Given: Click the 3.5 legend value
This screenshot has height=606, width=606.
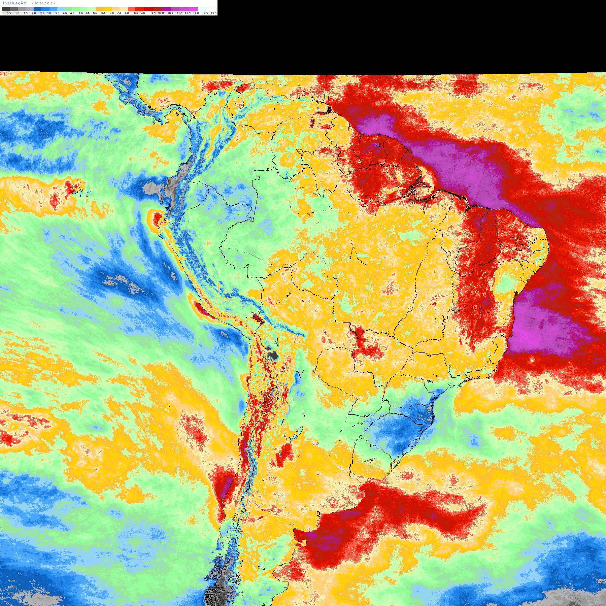Looking at the screenshot, I should click(x=57, y=13).
